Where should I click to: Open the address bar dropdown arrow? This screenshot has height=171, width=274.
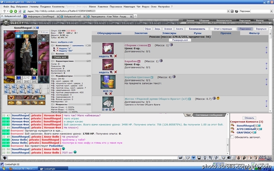point(228,11)
